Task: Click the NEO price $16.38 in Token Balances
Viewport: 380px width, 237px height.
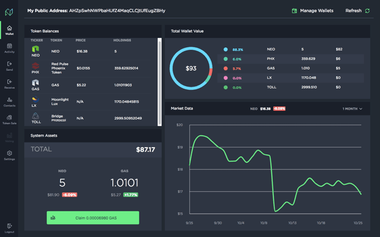Action: pyautogui.click(x=82, y=51)
